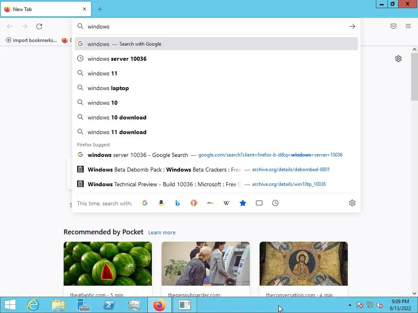Open Windows Beta Debomb Pack archive.org result
The image size is (418, 313).
pyautogui.click(x=216, y=170)
